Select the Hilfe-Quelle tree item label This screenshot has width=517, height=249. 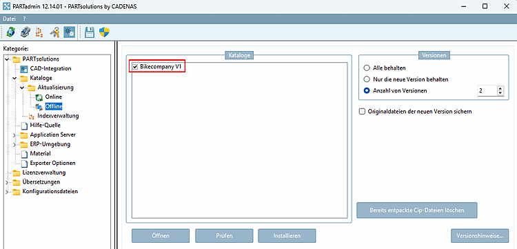[45, 126]
